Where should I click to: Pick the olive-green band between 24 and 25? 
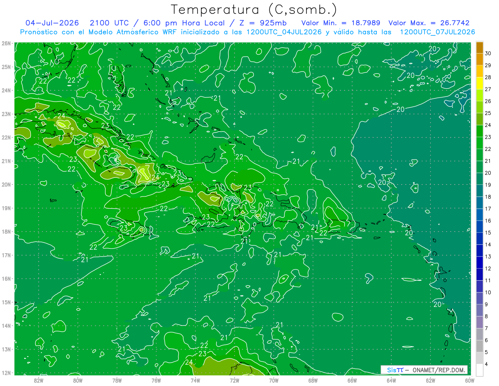tap(479, 119)
